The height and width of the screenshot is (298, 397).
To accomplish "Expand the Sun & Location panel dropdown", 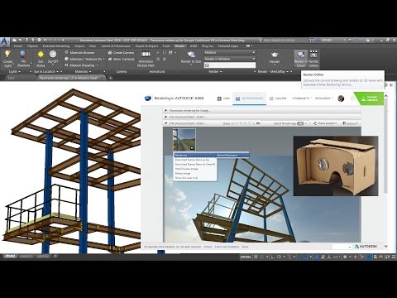I will pyautogui.click(x=46, y=71).
